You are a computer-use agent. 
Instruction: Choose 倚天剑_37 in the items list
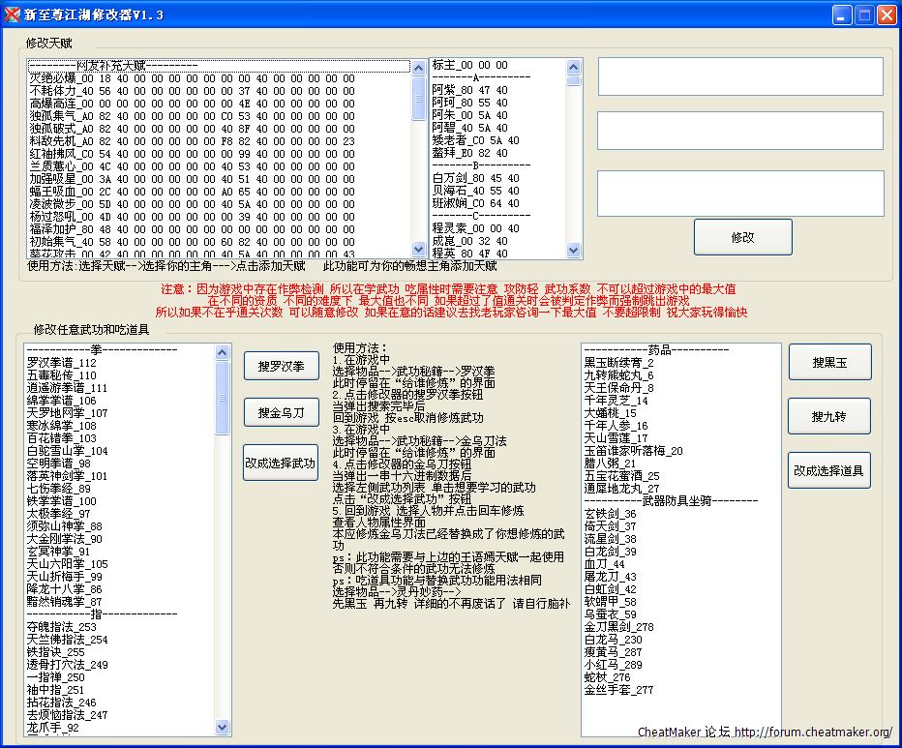(x=611, y=526)
